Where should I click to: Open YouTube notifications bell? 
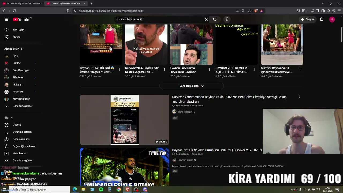click(322, 19)
